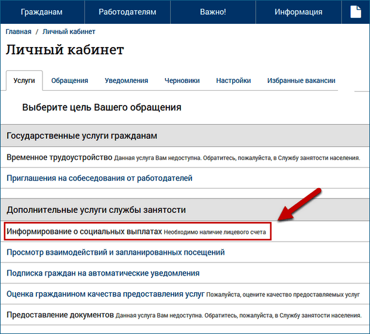370x334 pixels.
Task: Click Подписка граждан на автоматические уведомления
Action: (103, 273)
